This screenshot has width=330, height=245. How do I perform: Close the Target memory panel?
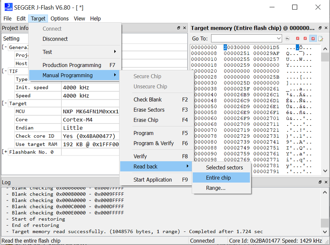click(x=326, y=28)
